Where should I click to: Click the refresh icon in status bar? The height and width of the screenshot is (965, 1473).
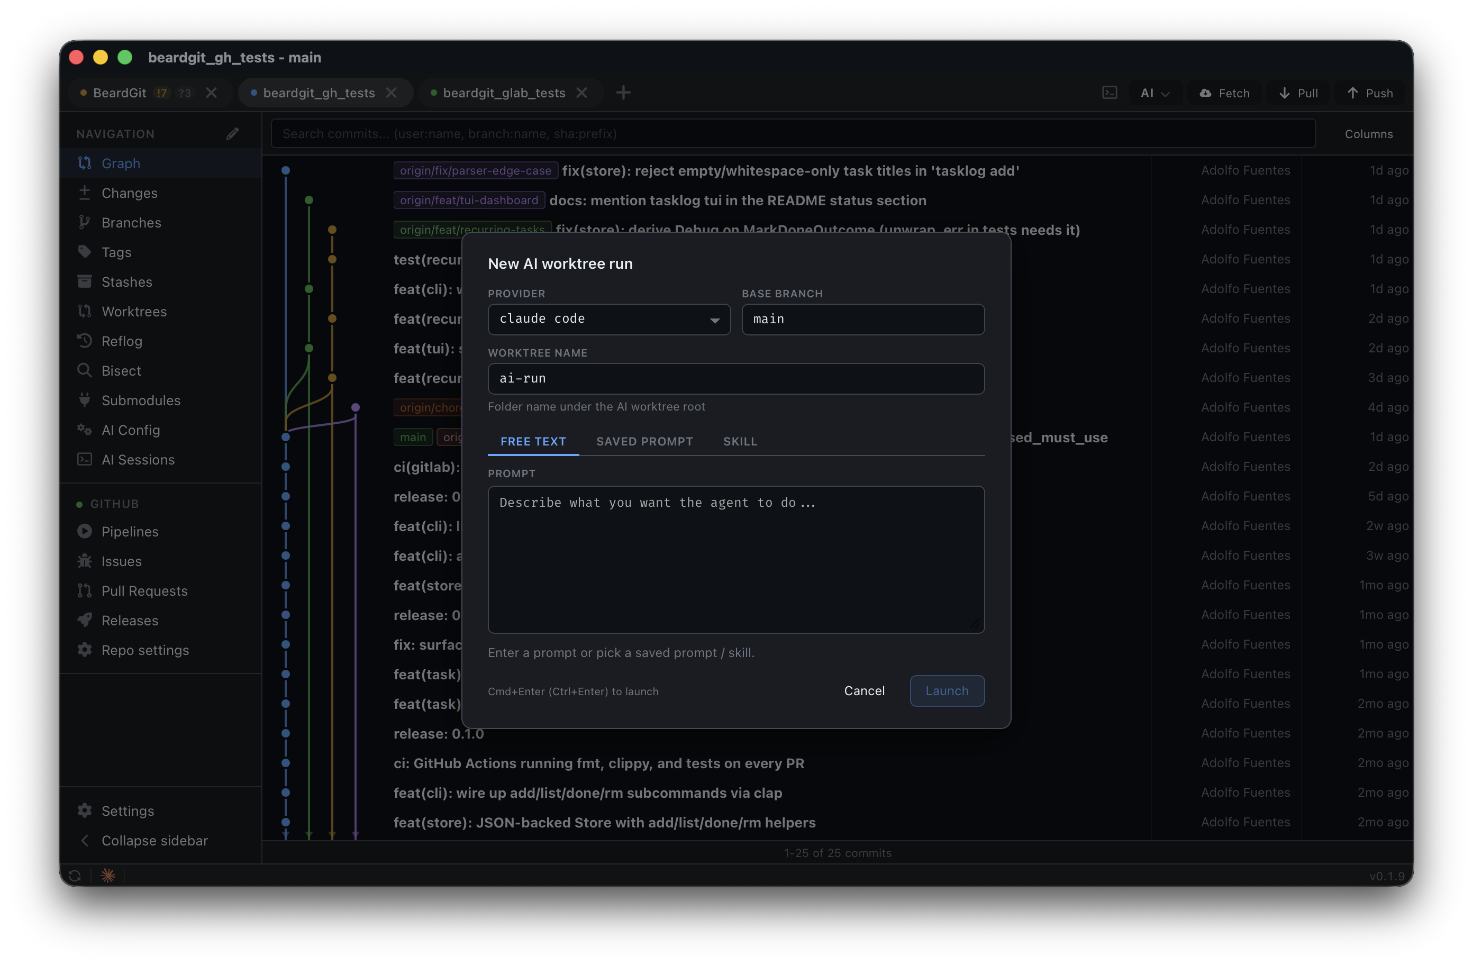click(x=75, y=876)
